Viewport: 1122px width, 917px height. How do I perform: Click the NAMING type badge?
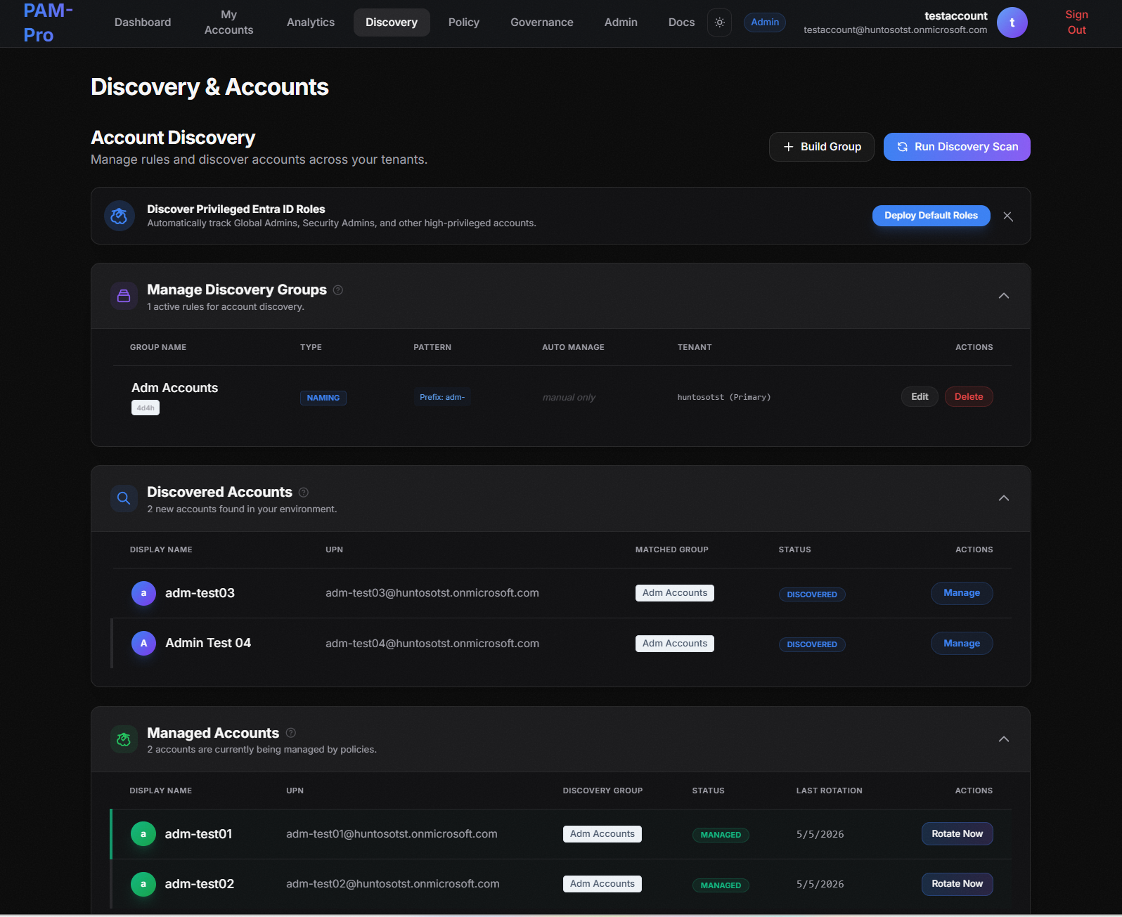tap(323, 398)
